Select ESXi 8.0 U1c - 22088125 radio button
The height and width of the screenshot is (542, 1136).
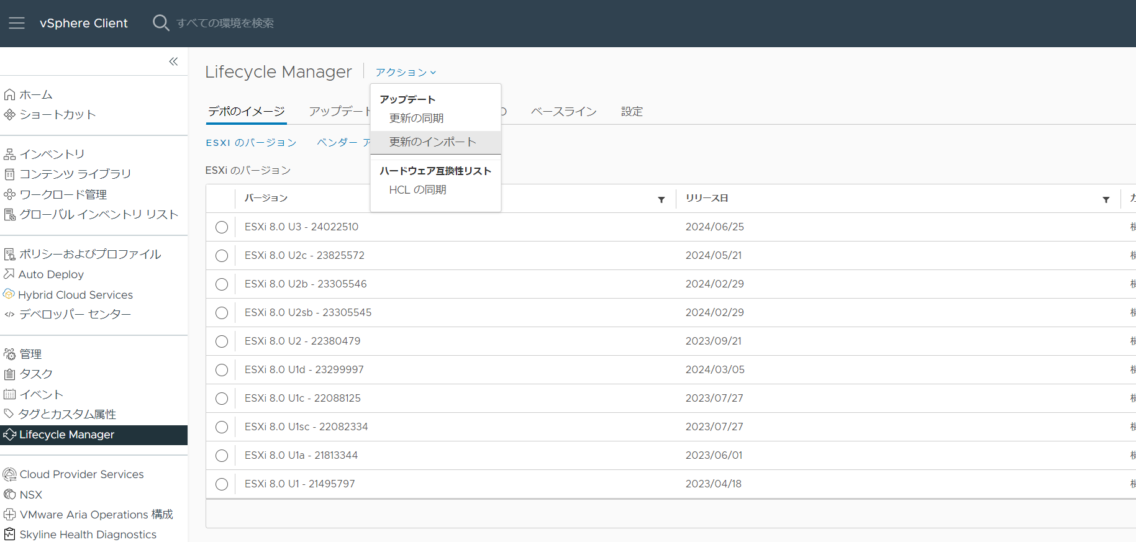click(x=222, y=399)
